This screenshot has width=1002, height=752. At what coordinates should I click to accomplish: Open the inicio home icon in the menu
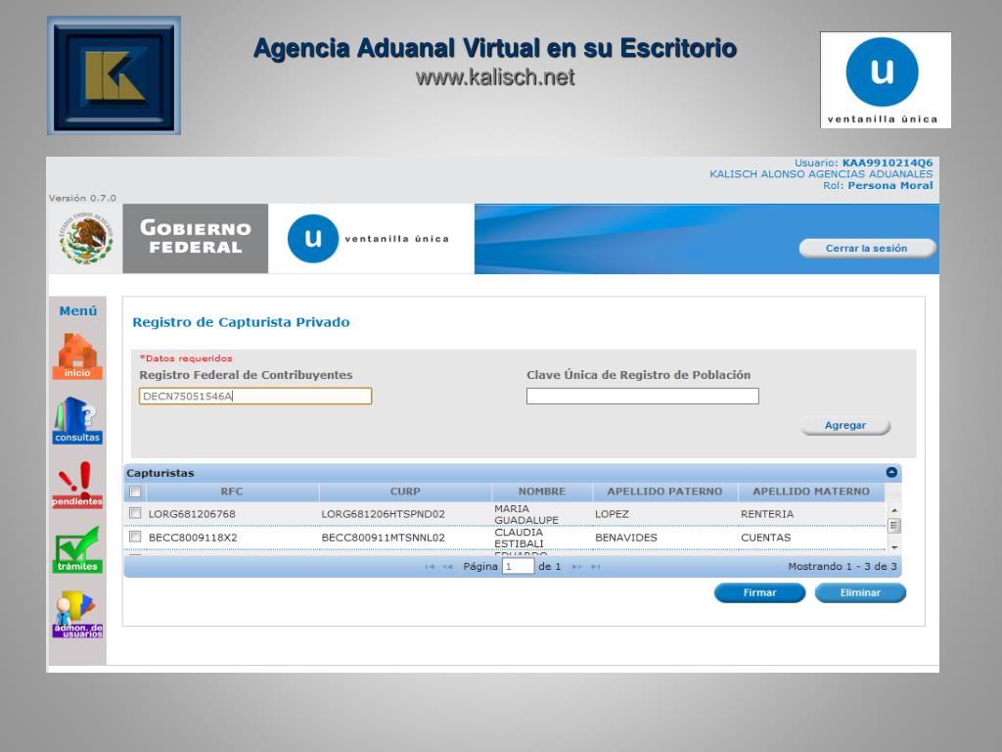(77, 356)
